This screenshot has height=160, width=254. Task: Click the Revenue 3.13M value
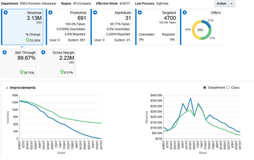pos(34,18)
